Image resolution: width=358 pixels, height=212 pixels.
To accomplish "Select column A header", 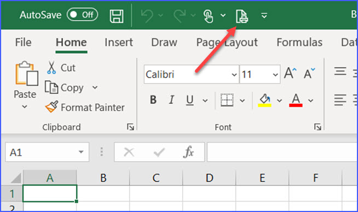I will (x=50, y=178).
